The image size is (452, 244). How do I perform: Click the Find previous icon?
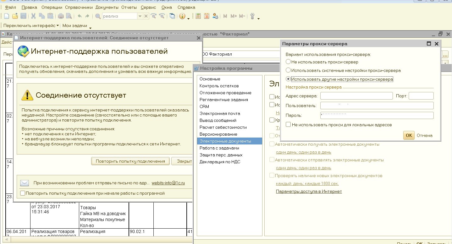pos(162,16)
